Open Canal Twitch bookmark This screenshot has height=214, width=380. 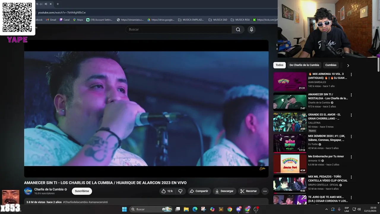click(64, 20)
